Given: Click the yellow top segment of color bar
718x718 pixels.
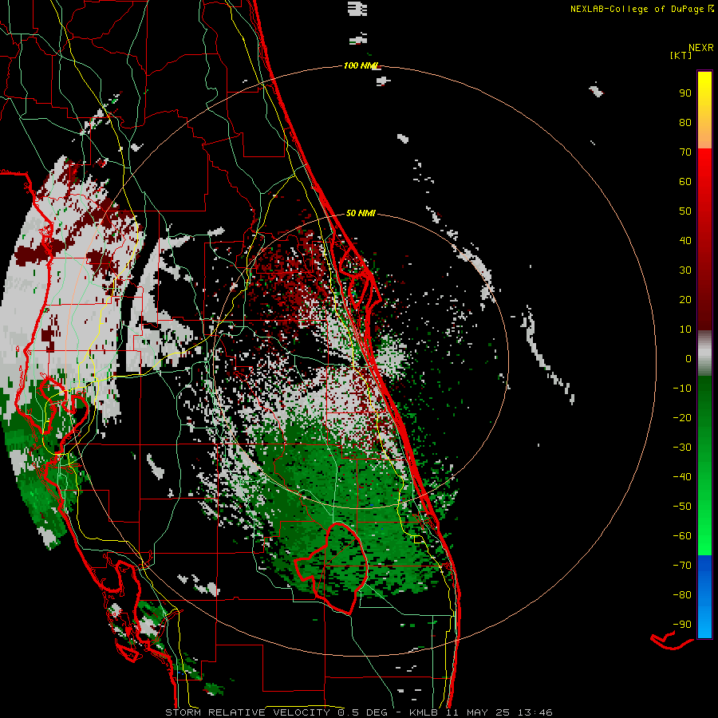Looking at the screenshot, I should [x=704, y=110].
